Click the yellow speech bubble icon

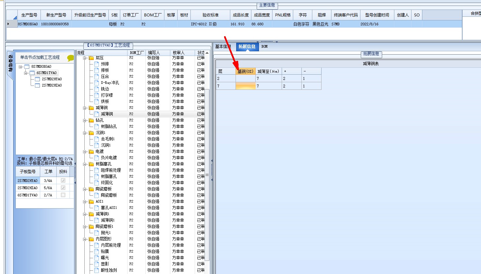pyautogui.click(x=70, y=58)
